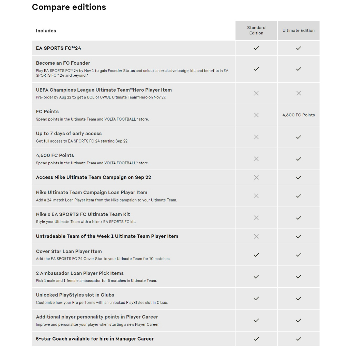Select the Ultimate Edition column header
Screen dimensions: 349x349
[299, 30]
